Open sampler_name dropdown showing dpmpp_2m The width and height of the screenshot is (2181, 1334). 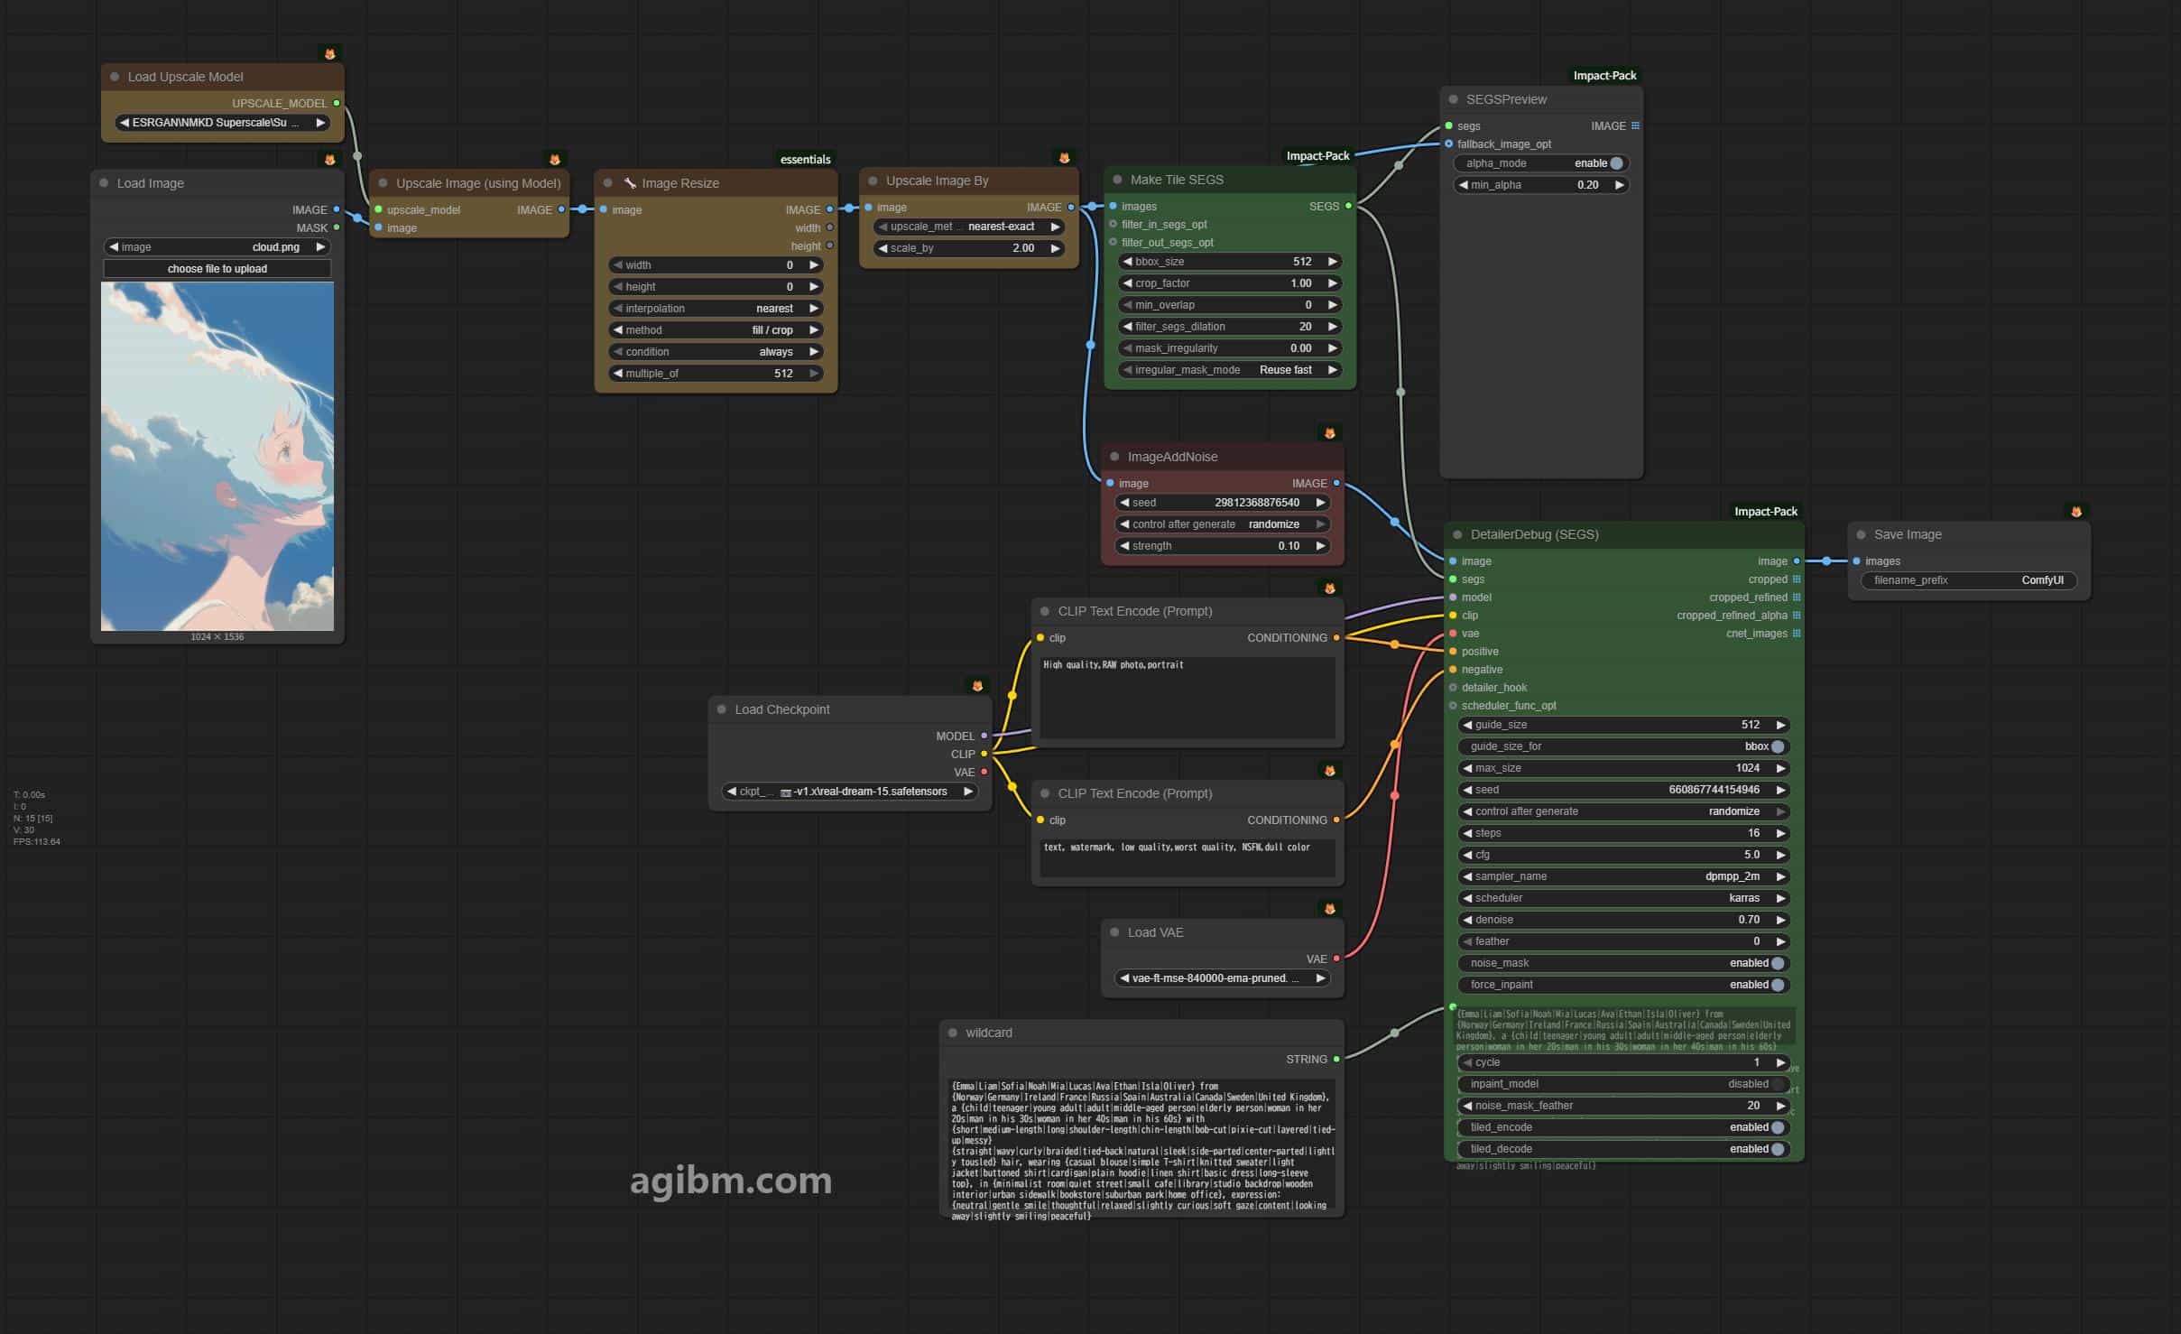tap(1624, 876)
